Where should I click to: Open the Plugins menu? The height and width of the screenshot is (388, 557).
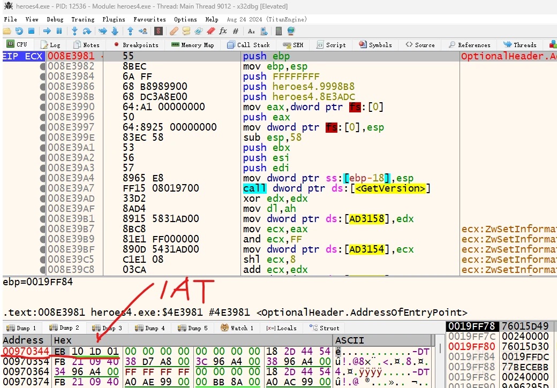114,19
